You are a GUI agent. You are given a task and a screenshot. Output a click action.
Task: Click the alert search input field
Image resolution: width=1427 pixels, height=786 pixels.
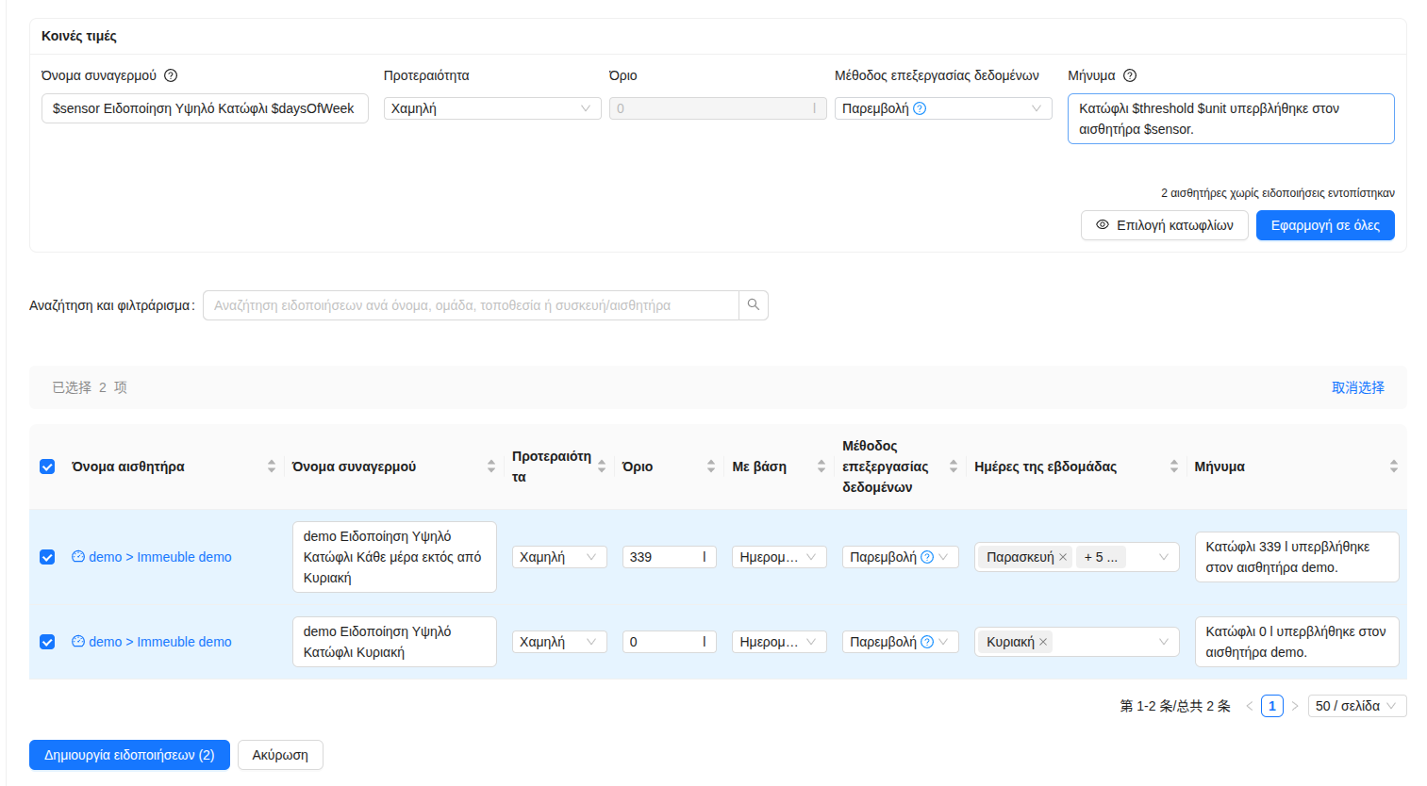tap(471, 305)
